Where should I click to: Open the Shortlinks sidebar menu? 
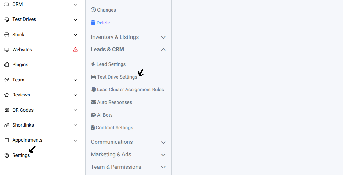(23, 125)
